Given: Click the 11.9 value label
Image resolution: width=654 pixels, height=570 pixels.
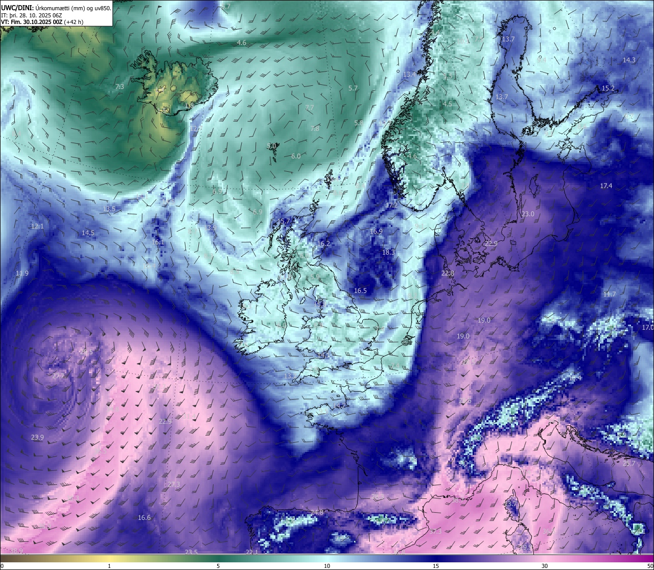Looking at the screenshot, I should point(22,273).
